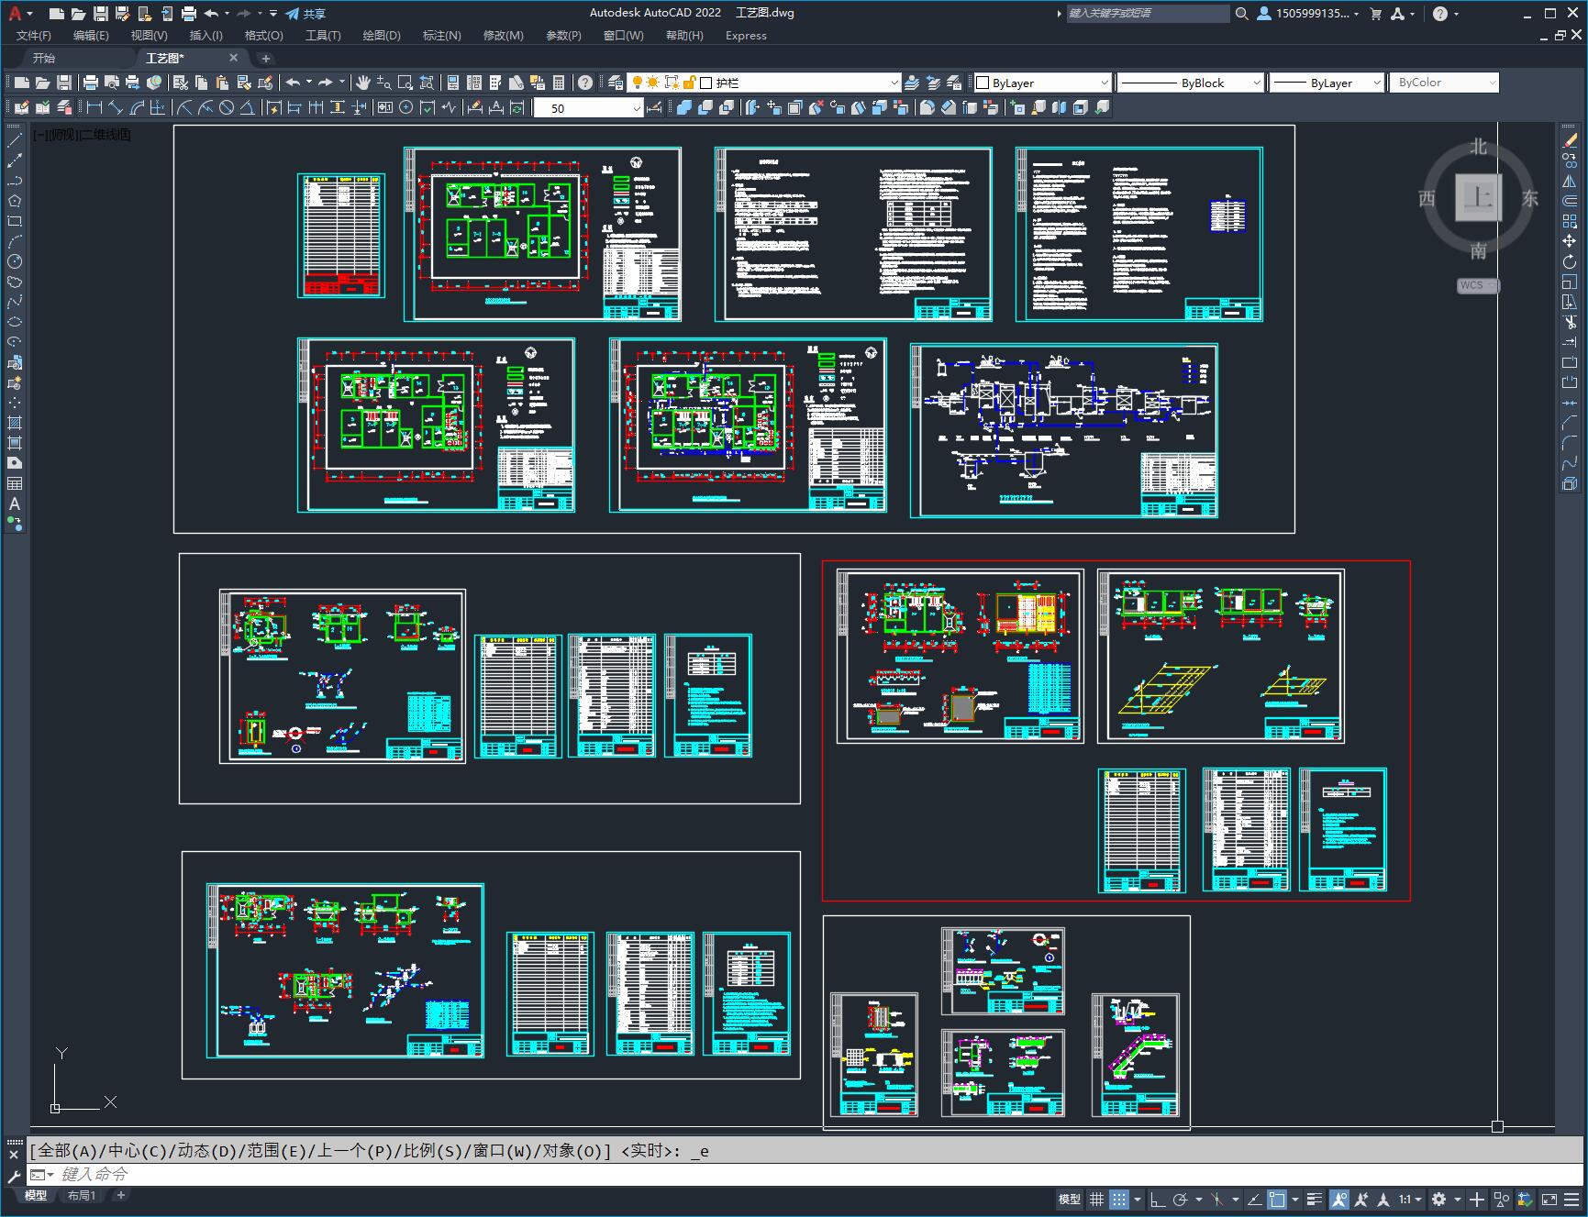
Task: Click the 共享 share button
Action: [305, 14]
